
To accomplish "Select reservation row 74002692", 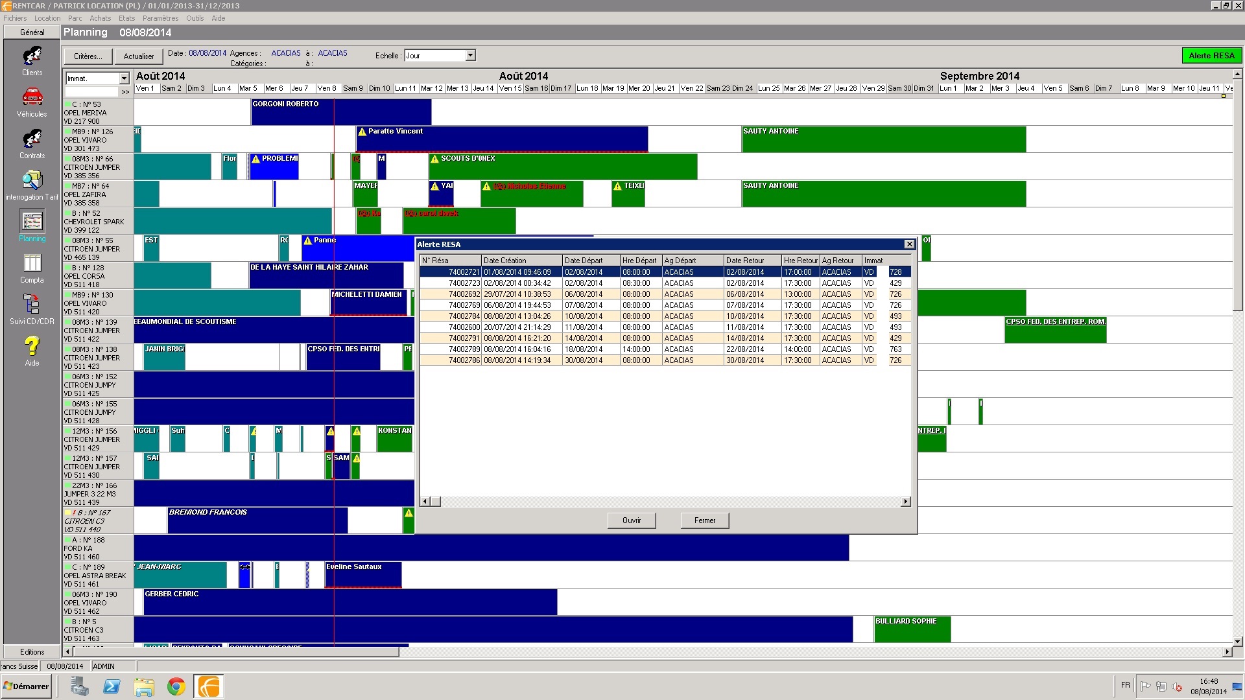I will coord(665,294).
